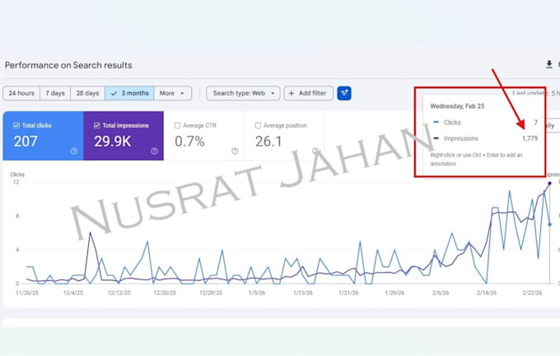Toggle the Total impressions checkbox
560x356 pixels.
pos(97,125)
